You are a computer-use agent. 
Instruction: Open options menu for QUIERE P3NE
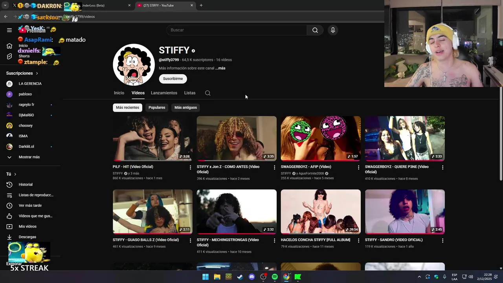[x=442, y=167]
